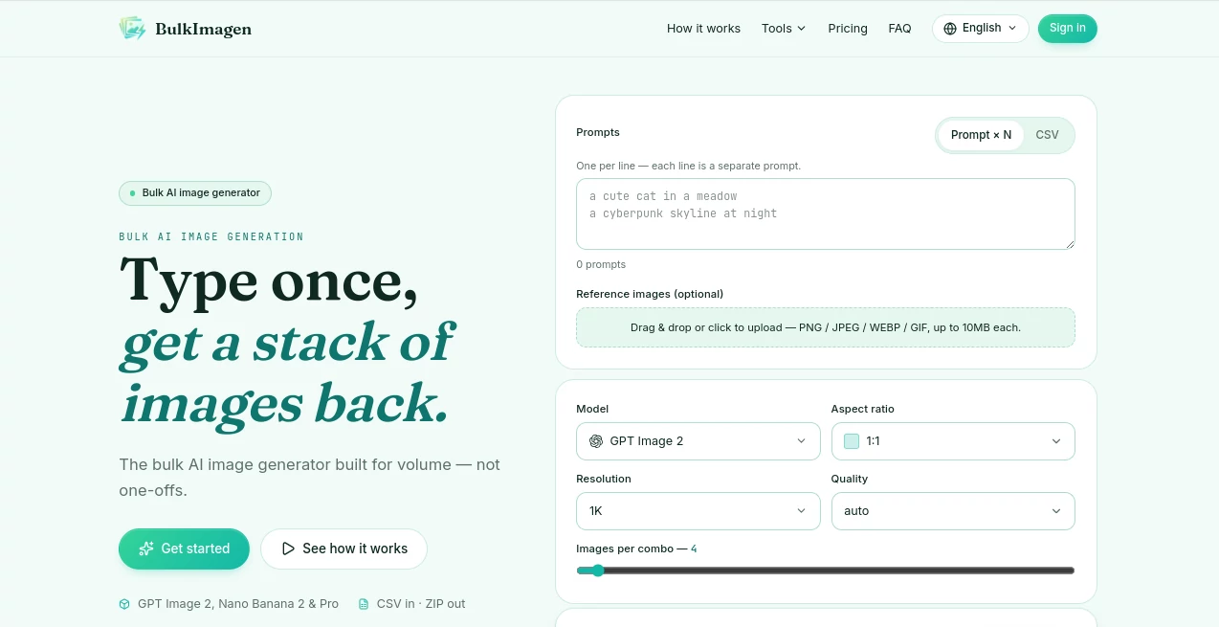Click the 'Quality' field label
The height and width of the screenshot is (627, 1219).
(850, 479)
